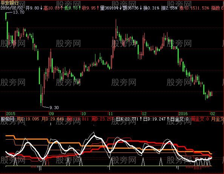Click the 日D:19.247 indicator value
The height and width of the screenshot is (174, 224).
tap(155, 119)
